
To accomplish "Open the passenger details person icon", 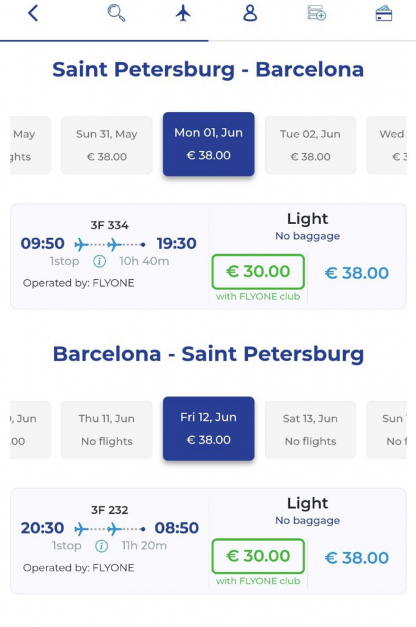I will pyautogui.click(x=250, y=13).
